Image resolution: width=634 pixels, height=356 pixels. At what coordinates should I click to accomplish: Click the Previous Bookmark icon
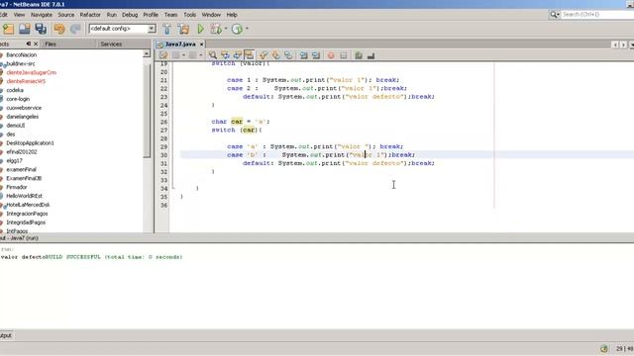point(264,55)
